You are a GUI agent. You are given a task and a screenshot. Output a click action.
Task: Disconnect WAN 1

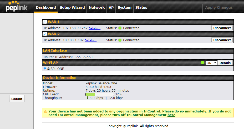(222, 28)
